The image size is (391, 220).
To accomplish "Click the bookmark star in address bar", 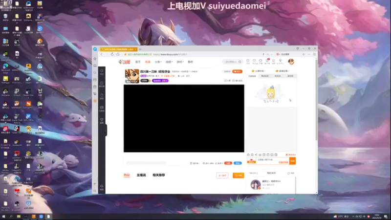I will 125,54.
